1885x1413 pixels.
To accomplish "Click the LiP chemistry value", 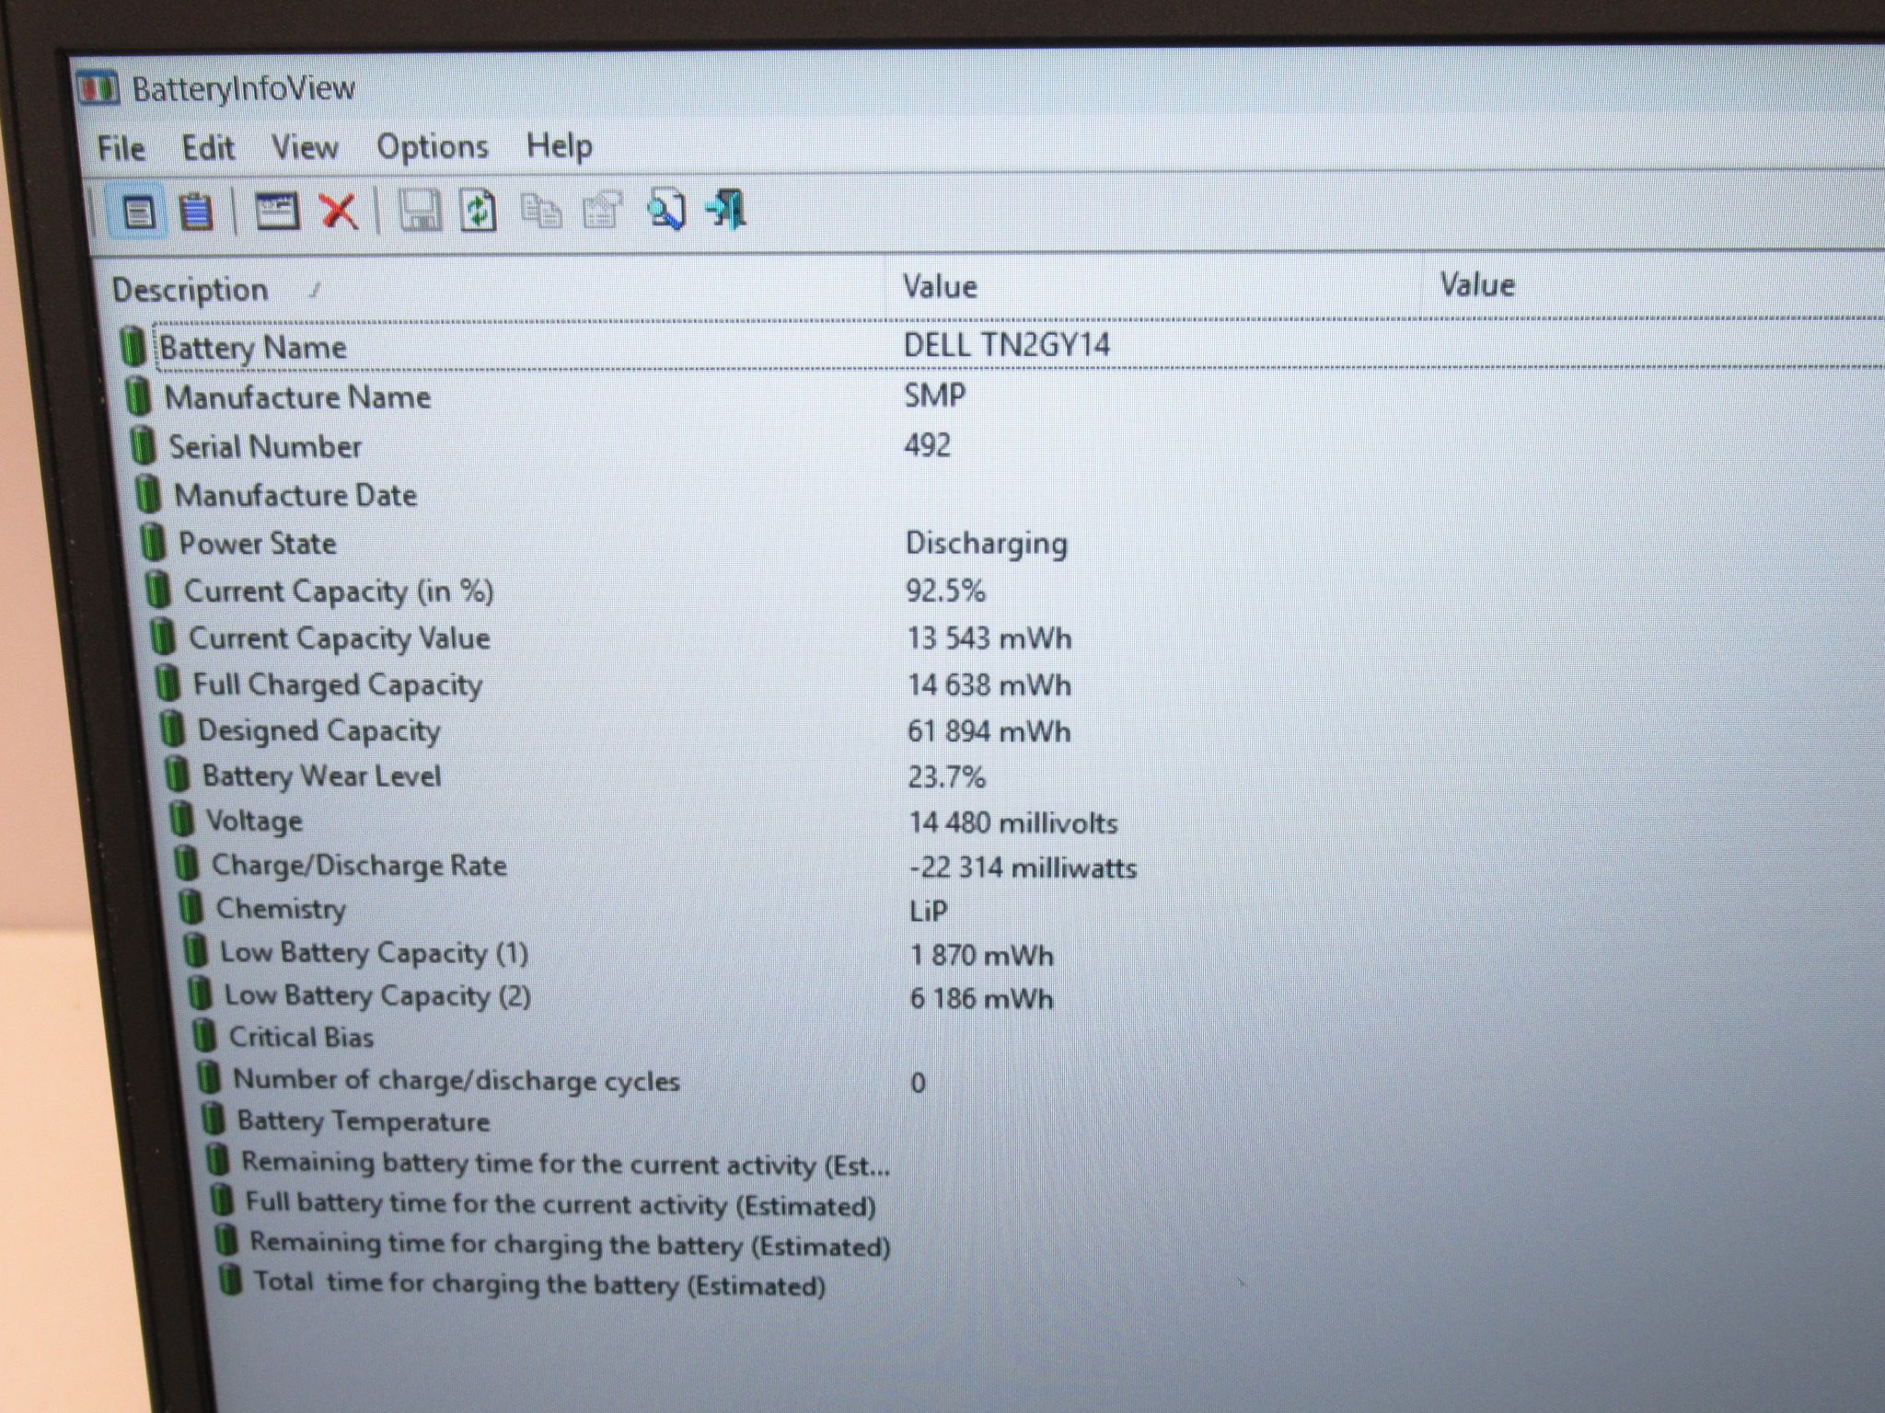I will click(929, 911).
